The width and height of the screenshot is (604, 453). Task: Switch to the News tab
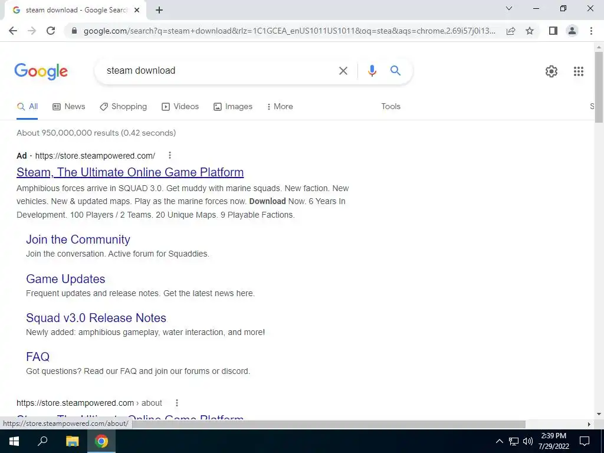tap(68, 107)
